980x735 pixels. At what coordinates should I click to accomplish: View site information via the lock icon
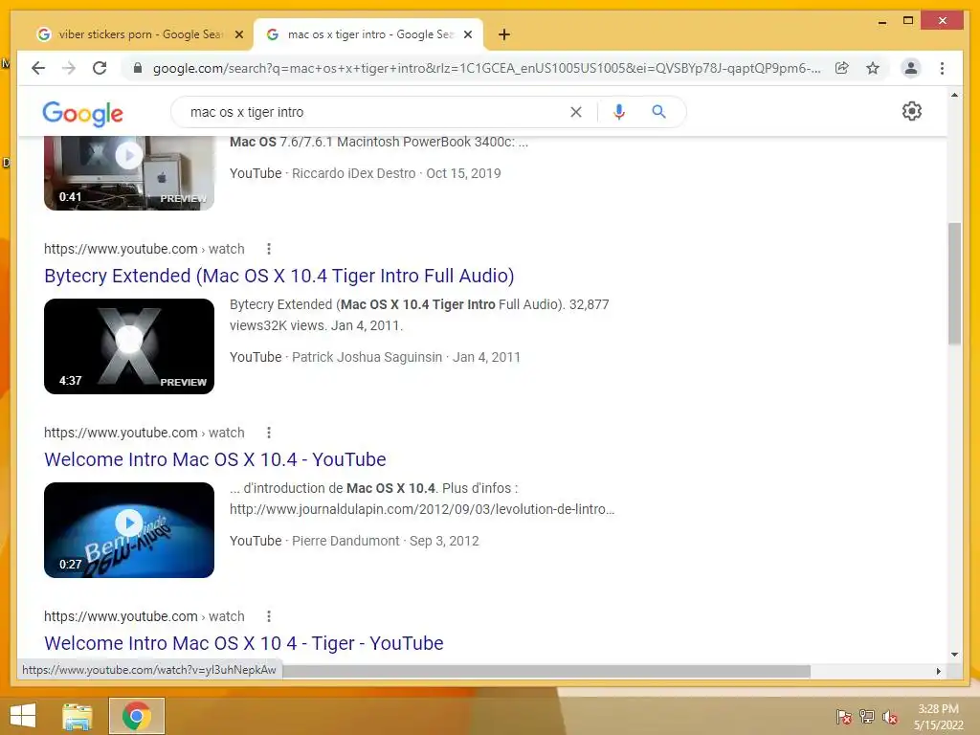(138, 68)
